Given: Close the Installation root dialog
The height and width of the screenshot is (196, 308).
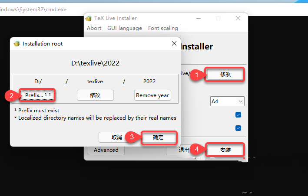Looking at the screenshot, I should tap(174, 43).
